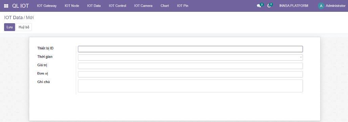Screen dimensions: 348x122
Task: Click the Huỷ bỏ discard button
Action: (24, 27)
